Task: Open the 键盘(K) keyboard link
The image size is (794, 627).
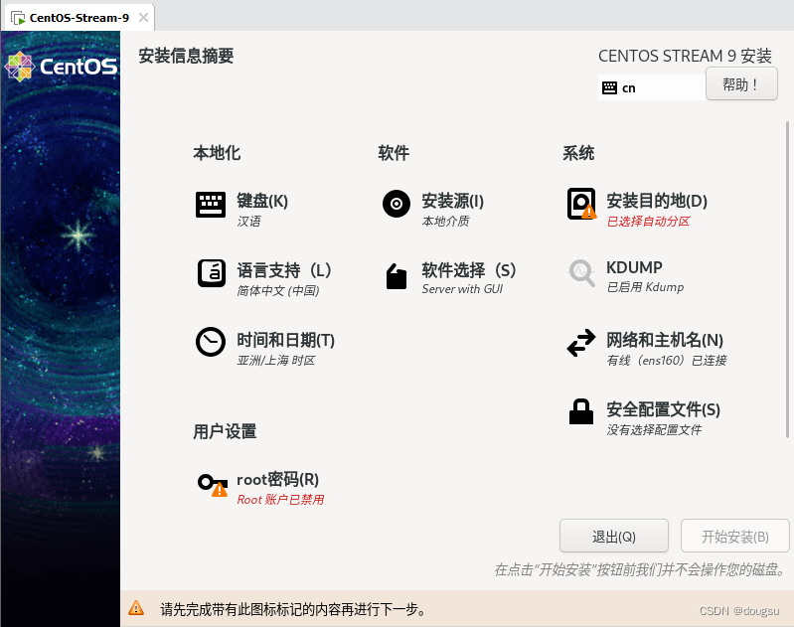Action: tap(262, 201)
